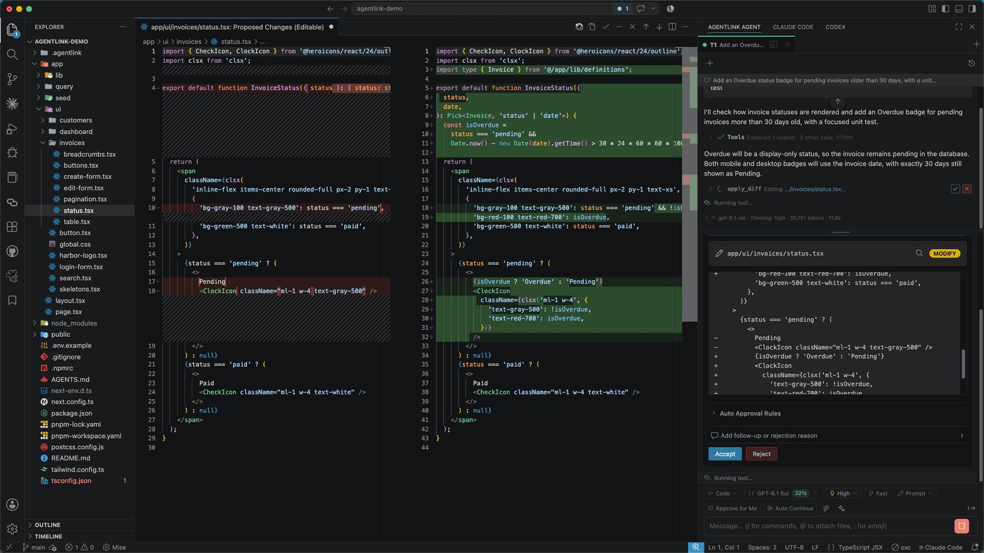Click the open file icon in diff toolbar
The image size is (984, 553).
(592, 27)
